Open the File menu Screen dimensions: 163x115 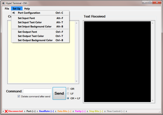click(7, 9)
